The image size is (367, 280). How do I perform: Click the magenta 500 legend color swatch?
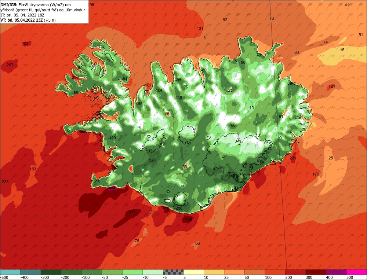357,272
